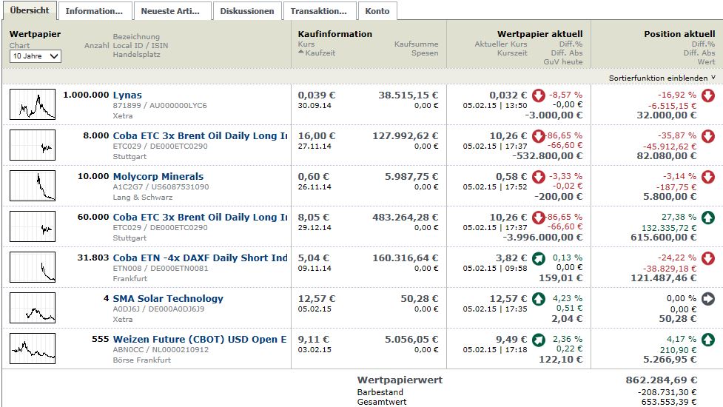Switch to the Information... tab
The image size is (723, 407).
point(94,11)
